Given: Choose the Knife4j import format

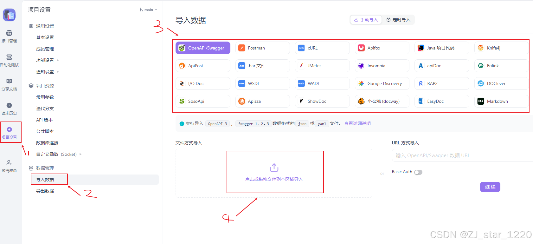Looking at the screenshot, I should pos(502,48).
